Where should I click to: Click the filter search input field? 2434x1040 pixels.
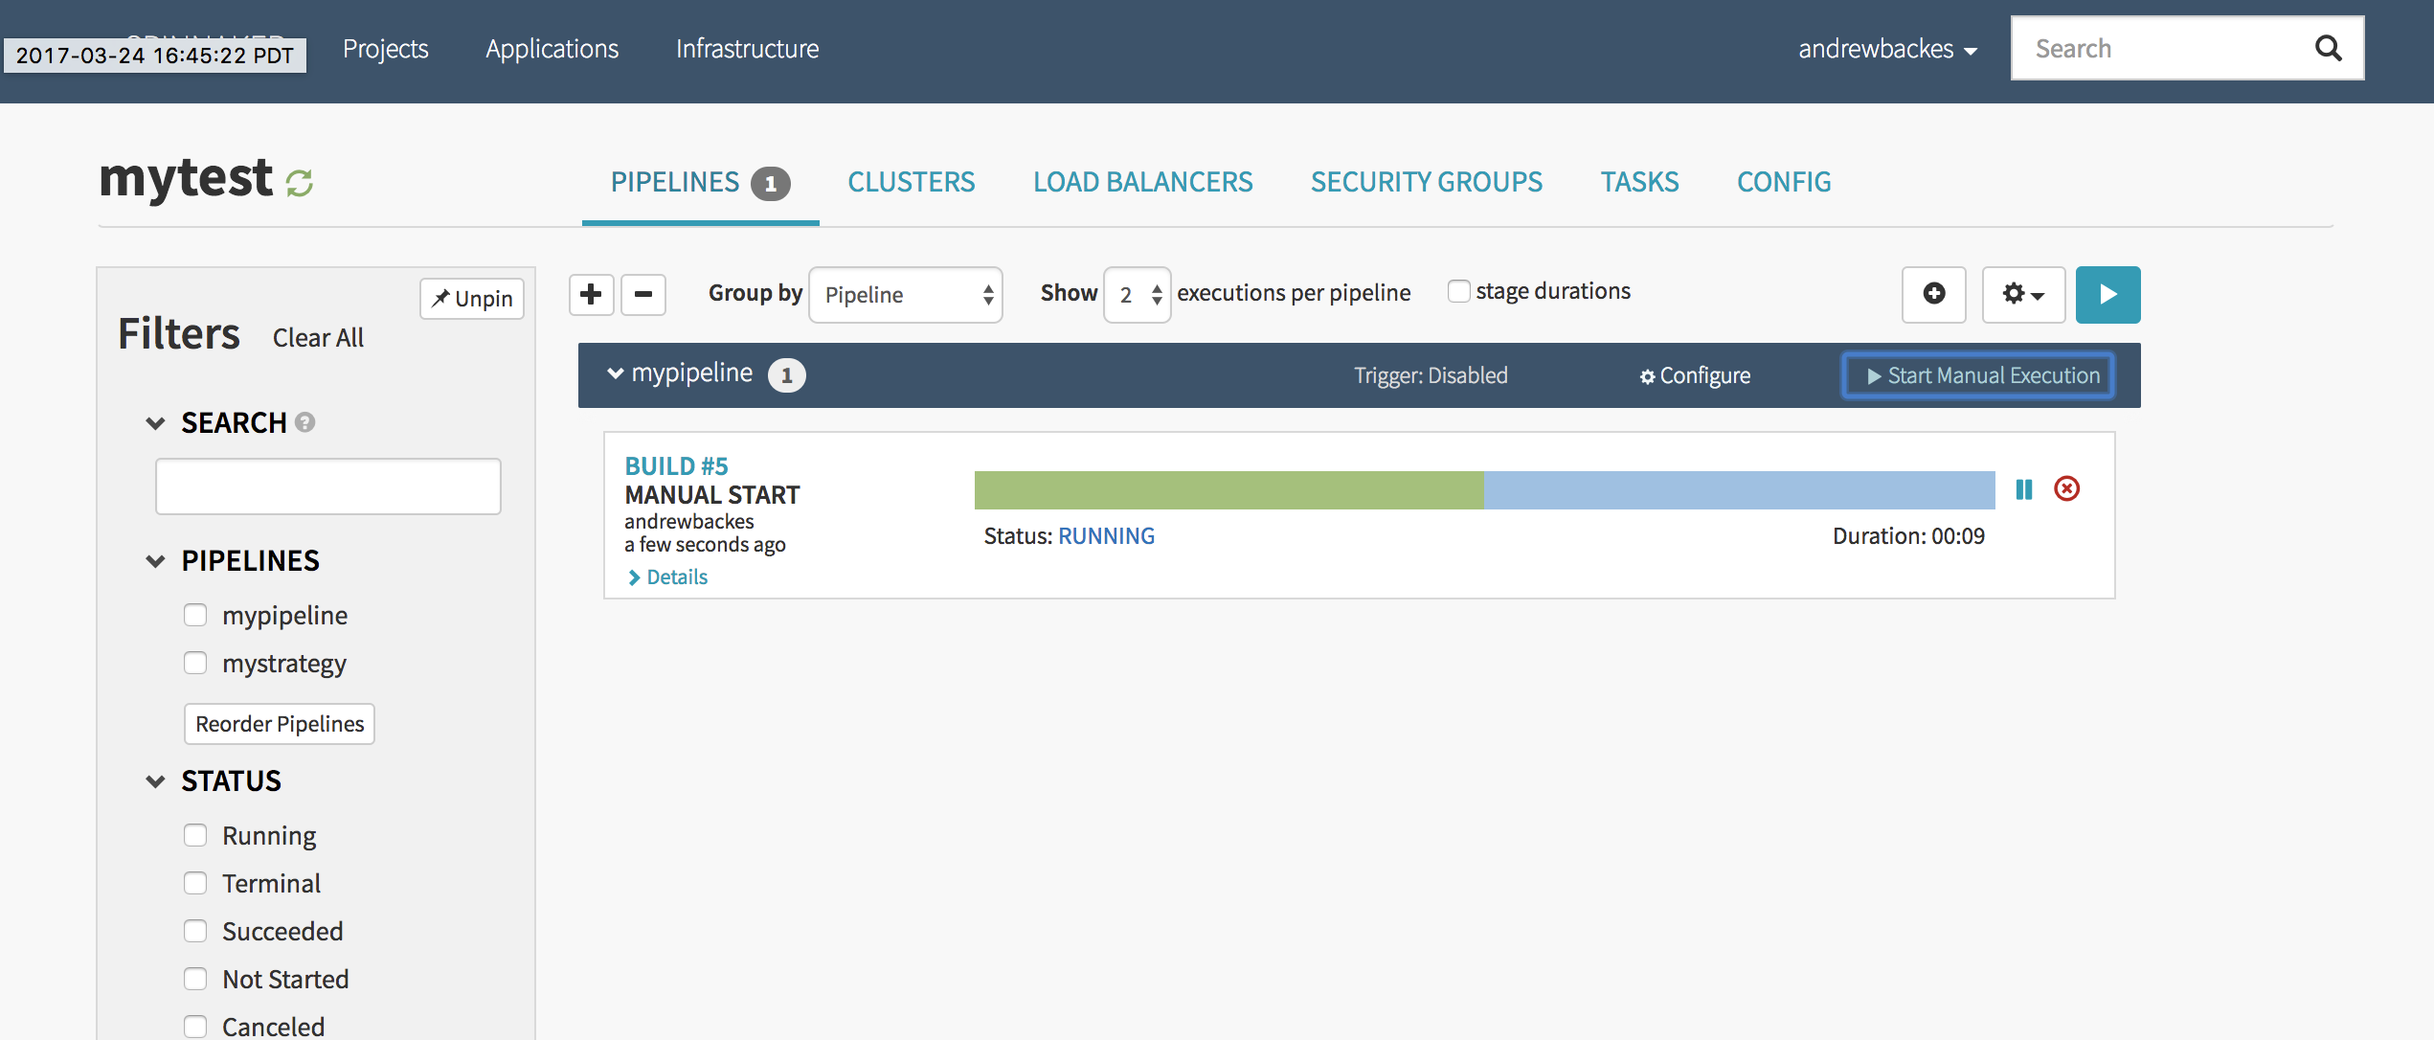(x=327, y=486)
